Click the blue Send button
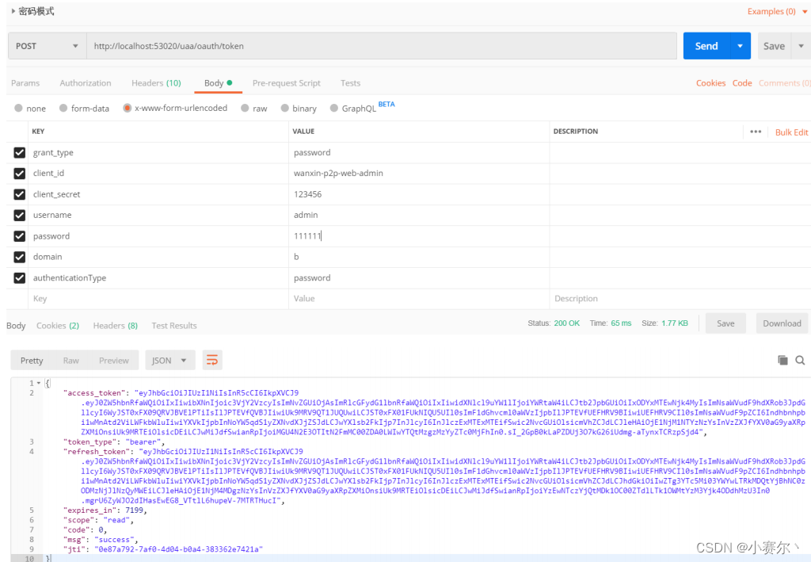 pyautogui.click(x=706, y=46)
